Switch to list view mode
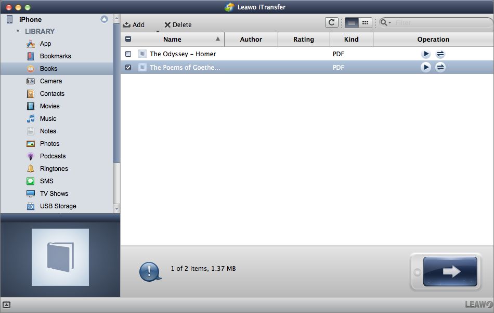The image size is (494, 313). pos(352,22)
